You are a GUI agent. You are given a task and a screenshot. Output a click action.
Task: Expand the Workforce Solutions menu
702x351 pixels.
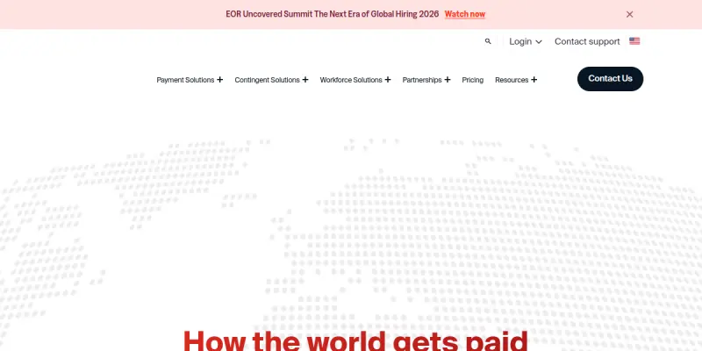coord(355,80)
